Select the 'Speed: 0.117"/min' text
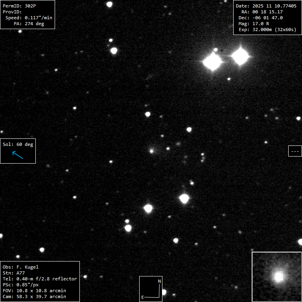Screen dimensions: 302x302 click(29, 18)
